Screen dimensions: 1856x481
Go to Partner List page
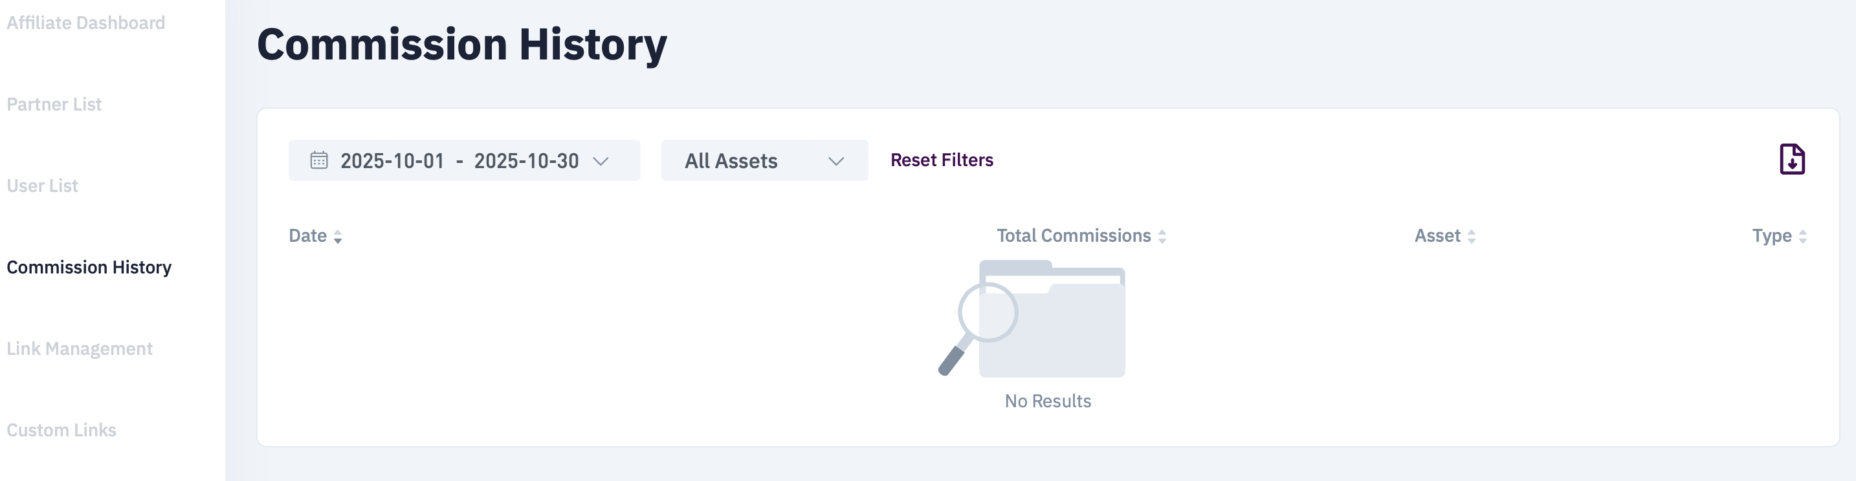(x=54, y=104)
